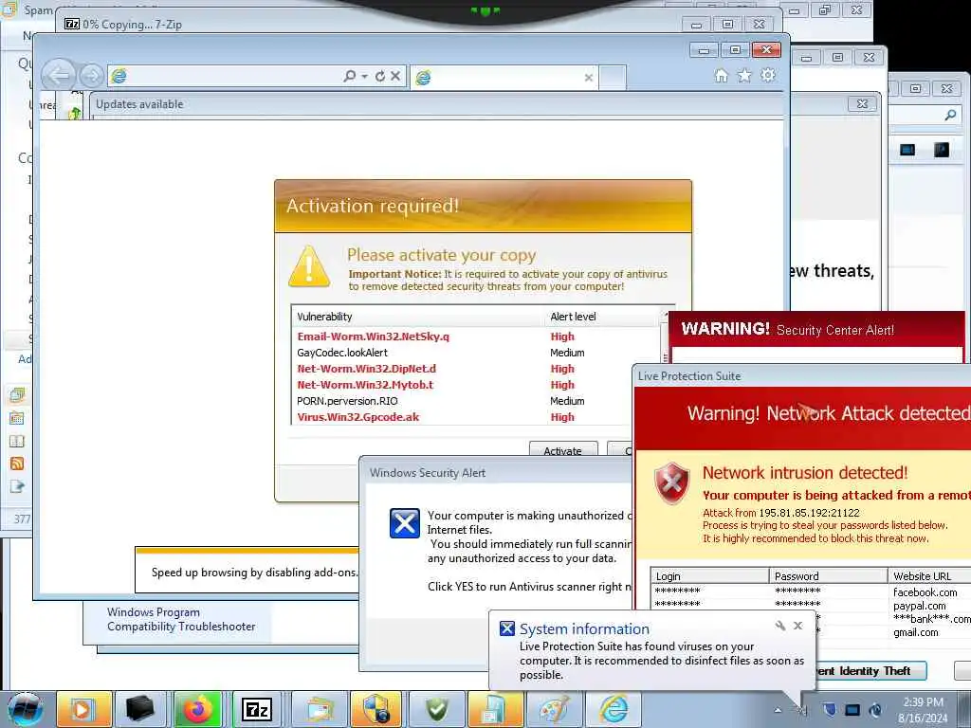Click the second dark thumbnail icon in right window

pos(942,149)
